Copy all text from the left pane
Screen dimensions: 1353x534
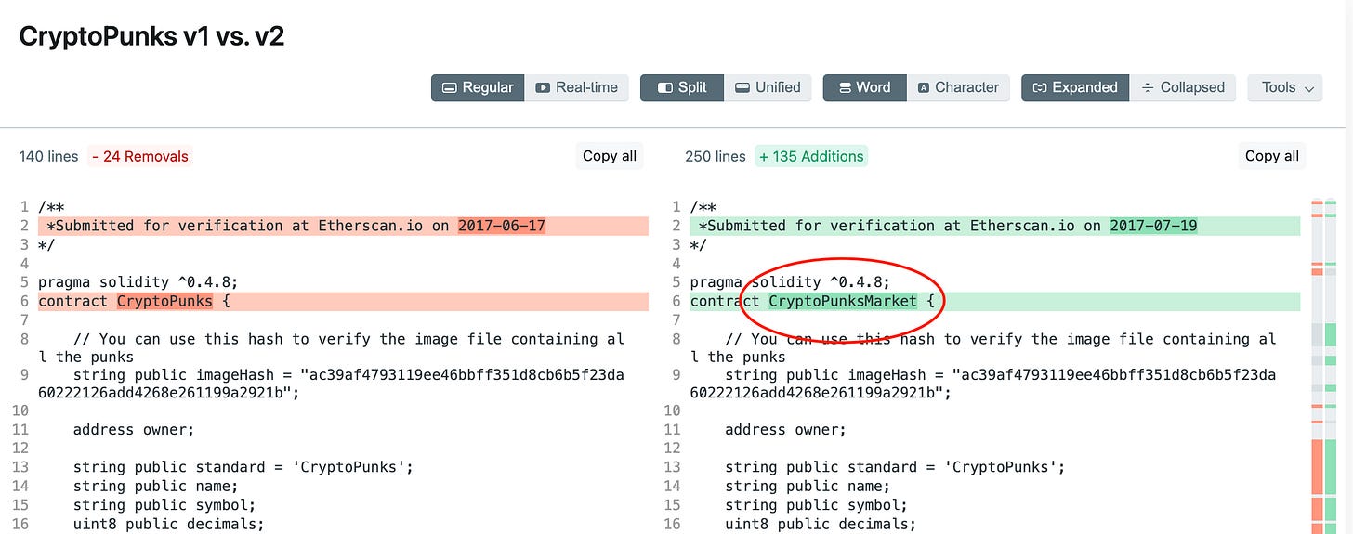610,156
